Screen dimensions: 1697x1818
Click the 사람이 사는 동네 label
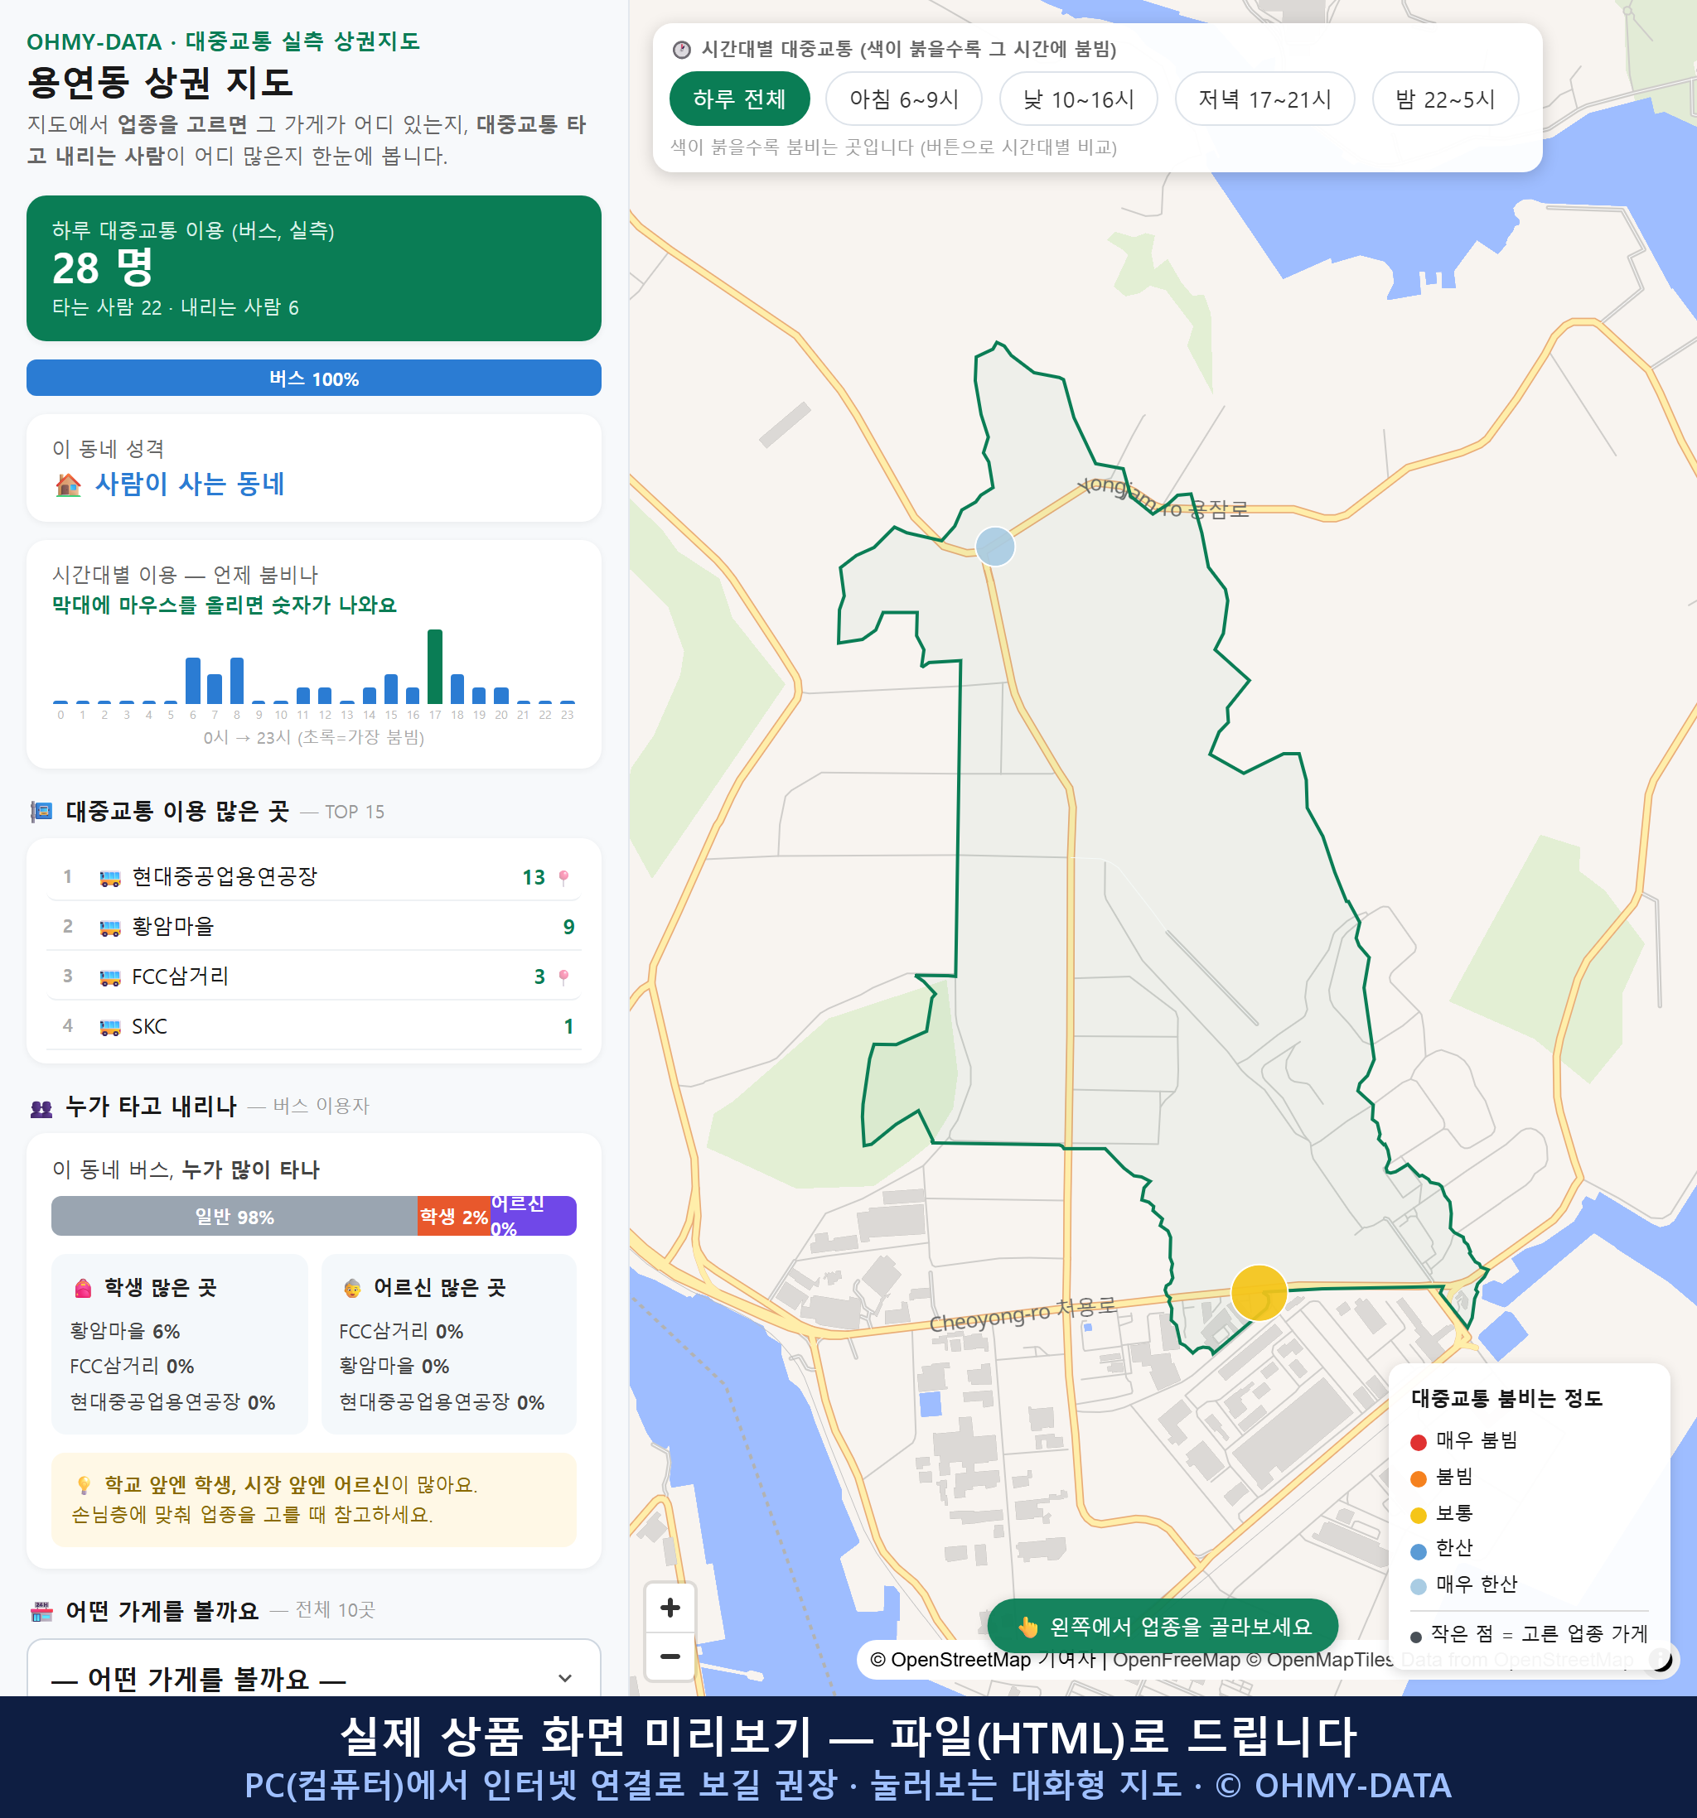click(x=191, y=484)
